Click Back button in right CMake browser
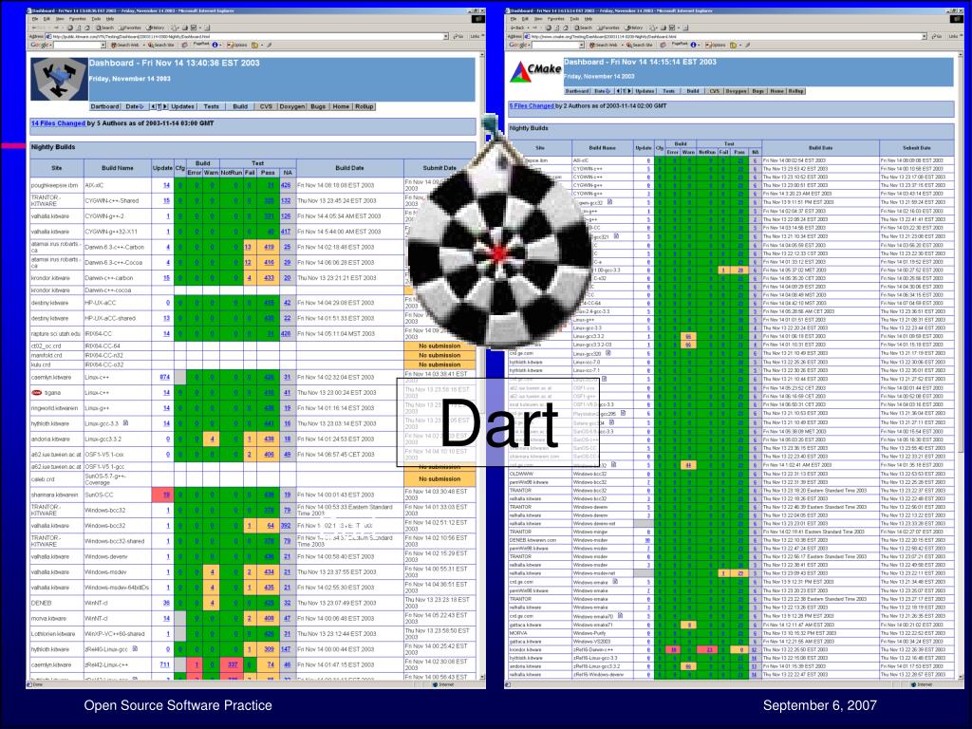 tap(517, 28)
